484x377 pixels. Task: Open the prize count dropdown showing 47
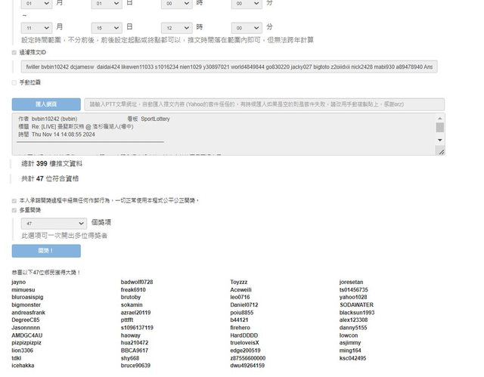pos(54,224)
